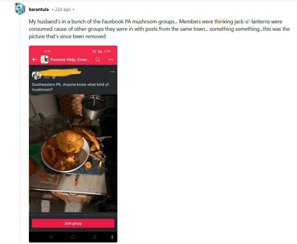Open the Poisons Help; Emer... group title
Image resolution: width=297 pixels, height=244 pixels.
tap(70, 60)
